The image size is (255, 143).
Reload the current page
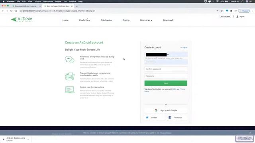(x=12, y=11)
